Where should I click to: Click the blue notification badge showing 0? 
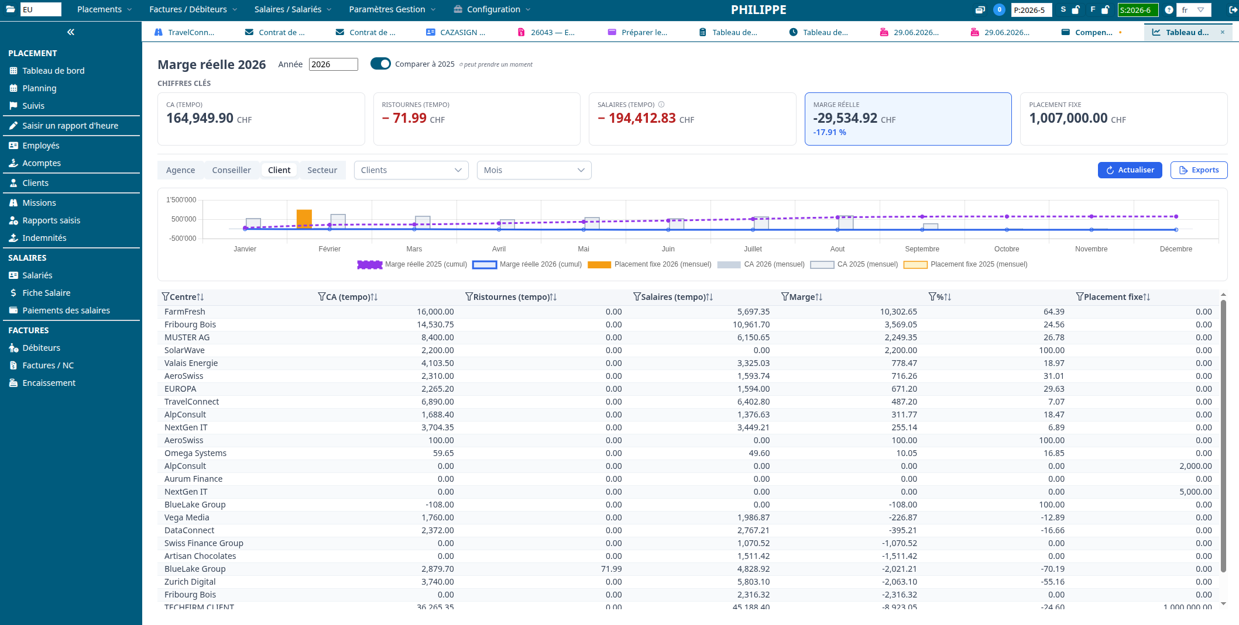pos(1000,9)
